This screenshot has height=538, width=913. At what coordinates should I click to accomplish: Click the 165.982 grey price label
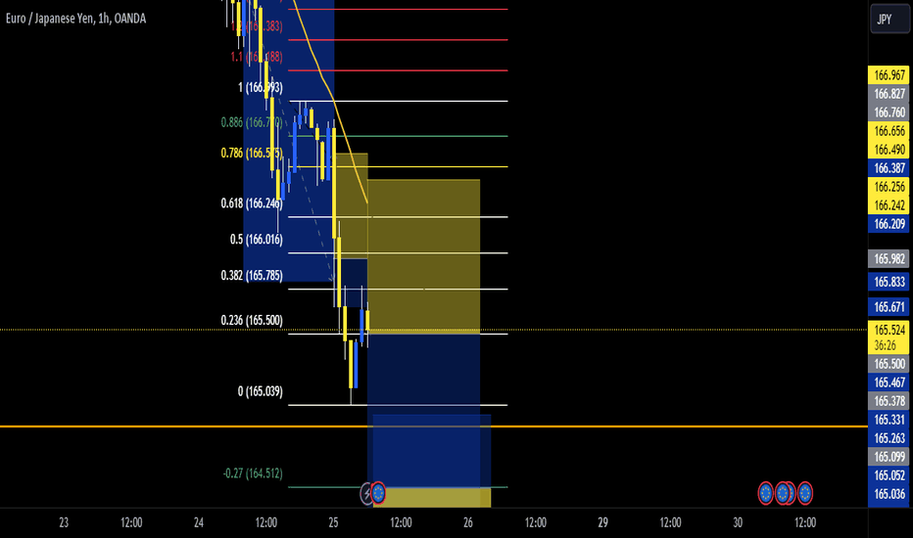coord(889,259)
